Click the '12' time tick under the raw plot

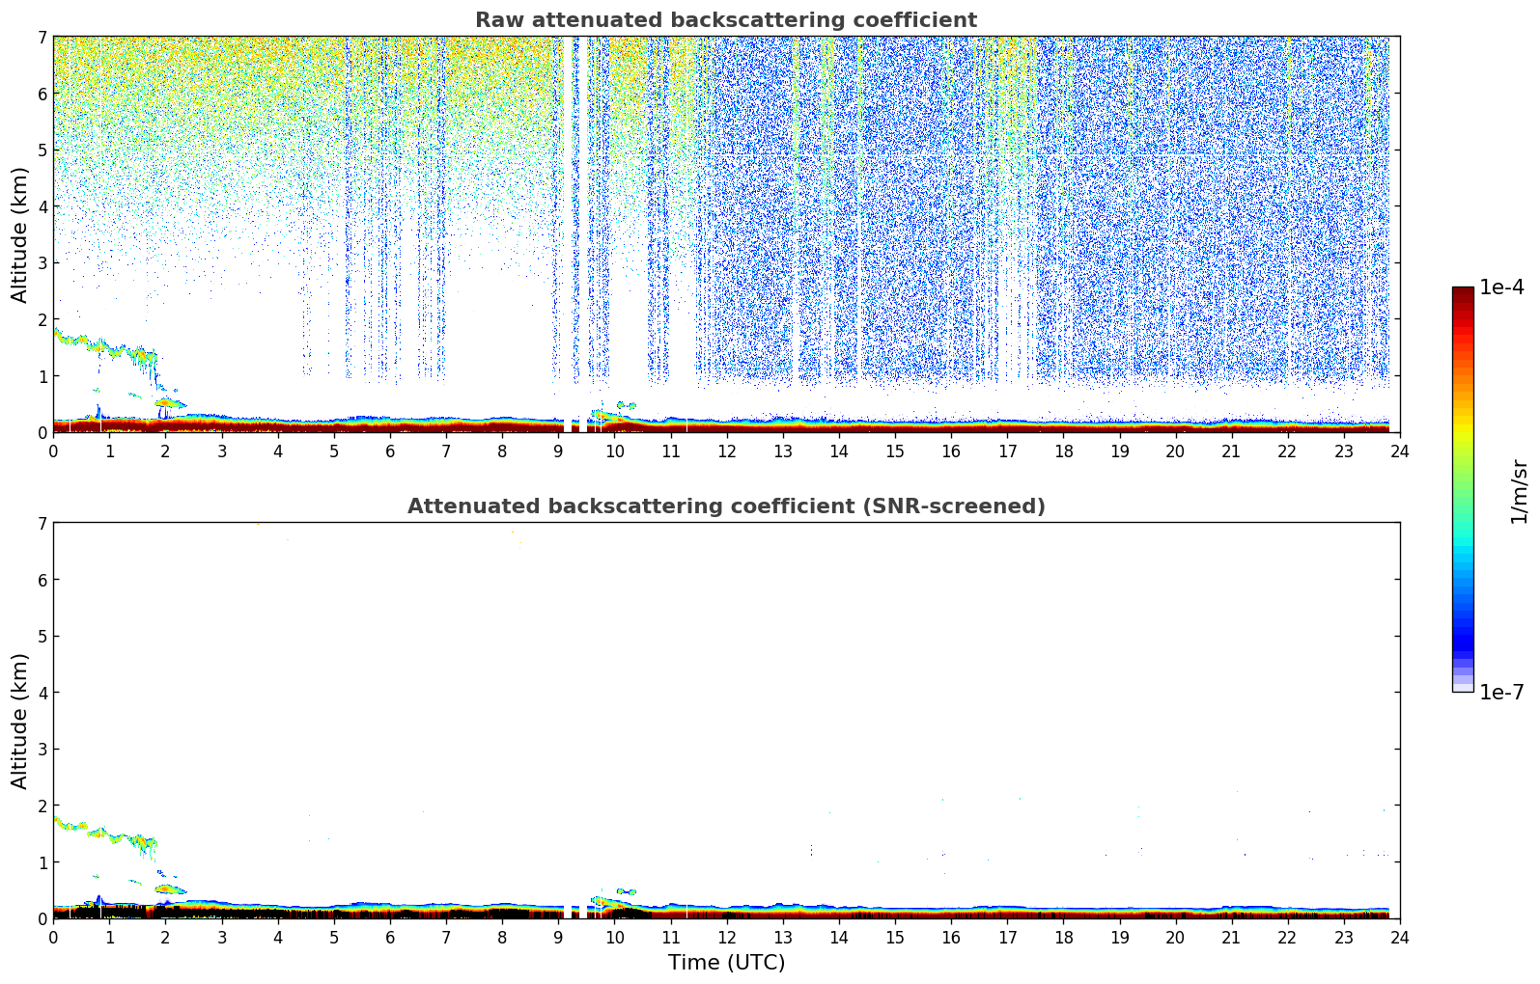click(726, 451)
